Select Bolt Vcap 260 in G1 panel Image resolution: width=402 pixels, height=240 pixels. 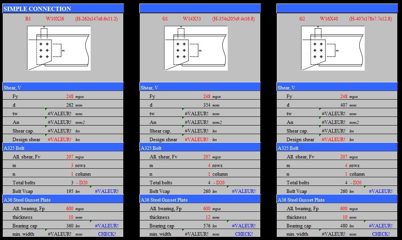tap(206, 191)
